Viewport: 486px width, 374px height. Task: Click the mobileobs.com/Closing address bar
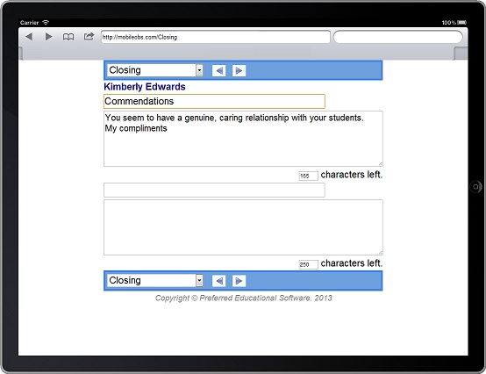[216, 37]
